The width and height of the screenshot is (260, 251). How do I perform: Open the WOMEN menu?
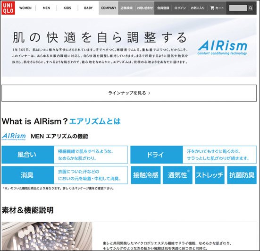coord(25,8)
